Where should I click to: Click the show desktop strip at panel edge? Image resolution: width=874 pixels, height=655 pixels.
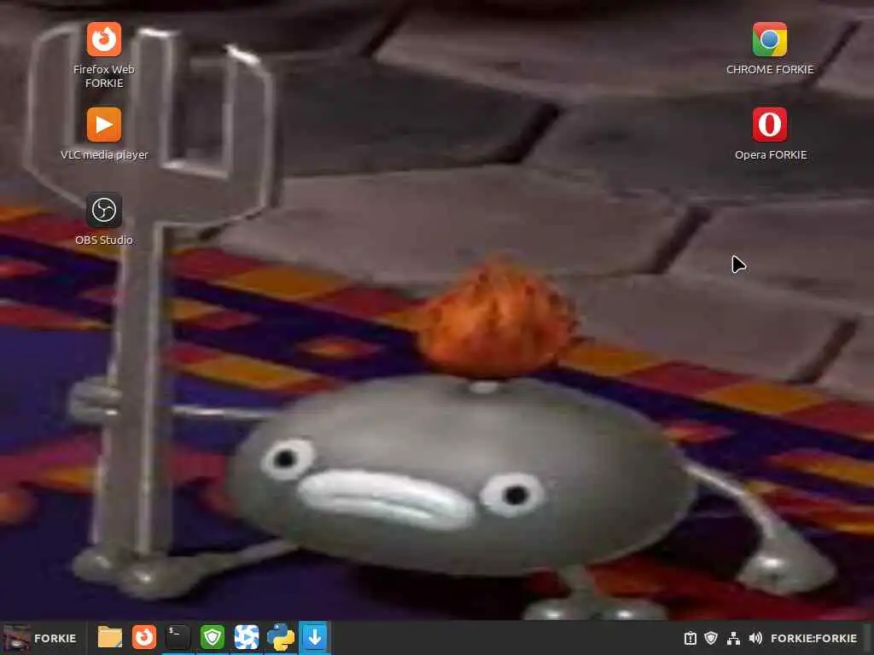(x=868, y=638)
